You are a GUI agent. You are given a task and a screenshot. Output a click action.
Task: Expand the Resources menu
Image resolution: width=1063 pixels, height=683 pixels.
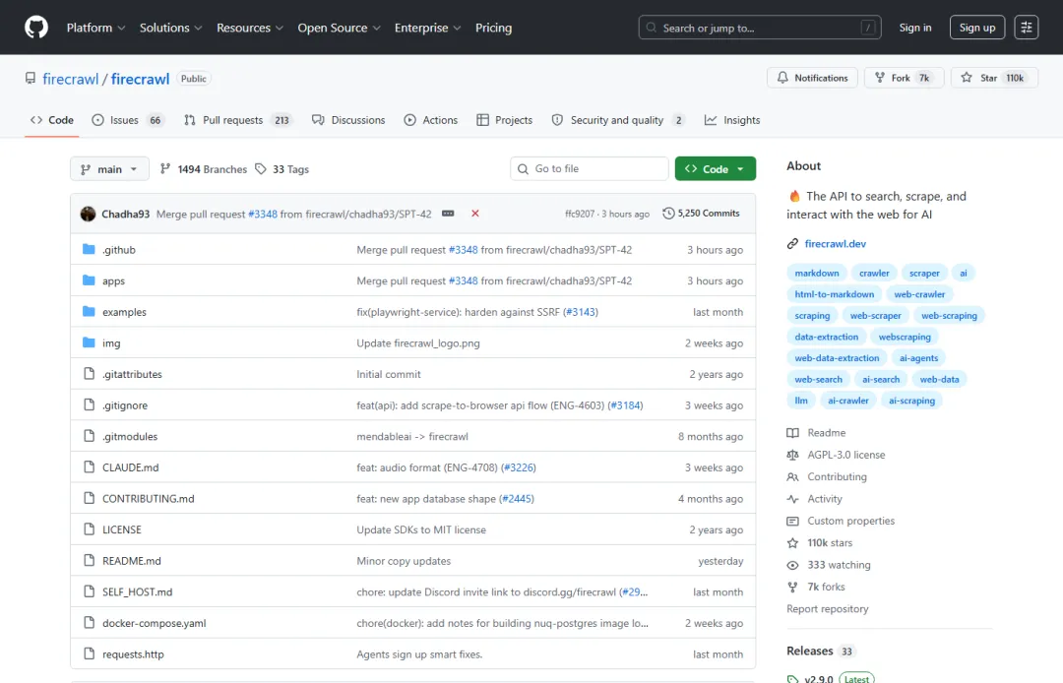pos(249,28)
